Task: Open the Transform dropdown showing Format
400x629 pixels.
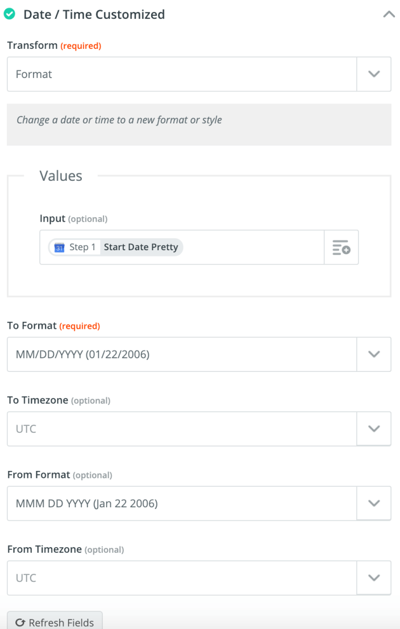Action: (182, 74)
